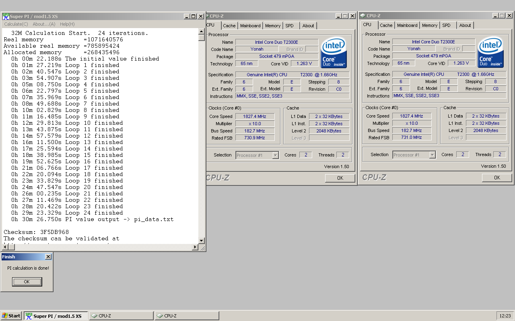Click L1 Data value in second CPU-Z
This screenshot has width=515, height=321.
coord(486,116)
